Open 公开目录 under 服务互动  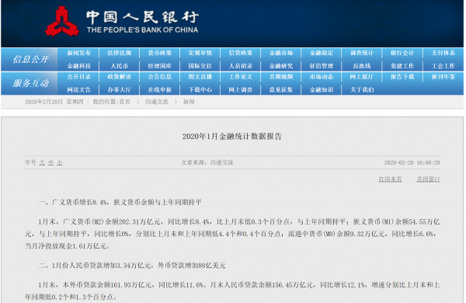[78, 77]
